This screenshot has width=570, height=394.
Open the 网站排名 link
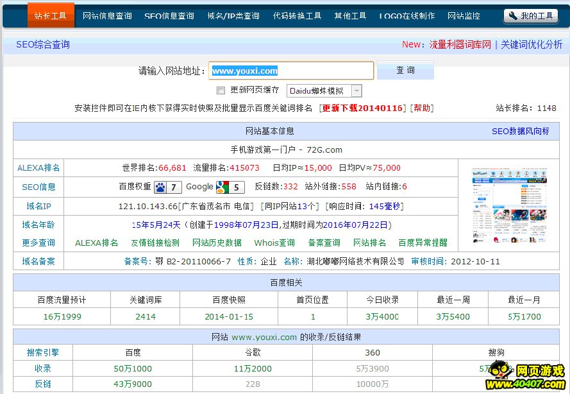pyautogui.click(x=370, y=243)
